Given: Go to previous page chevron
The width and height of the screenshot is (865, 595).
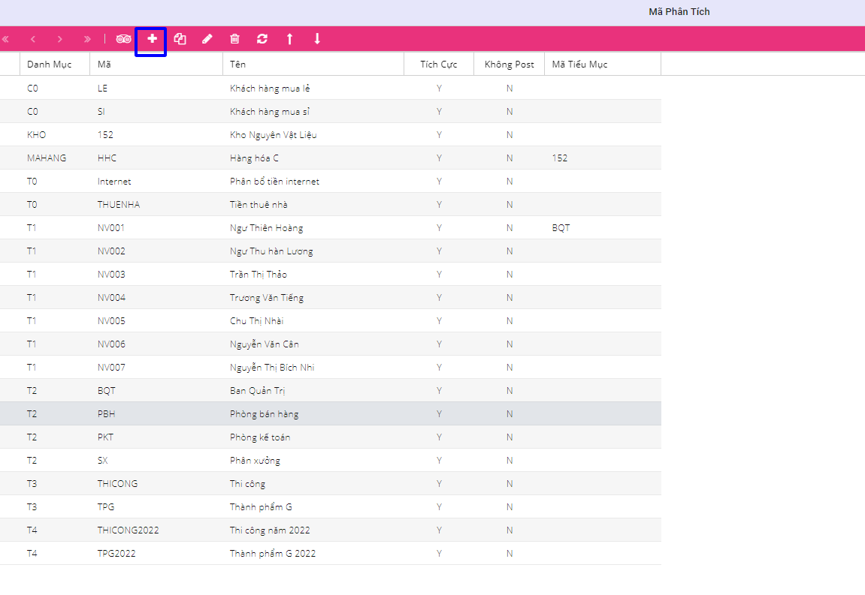Looking at the screenshot, I should [x=33, y=39].
